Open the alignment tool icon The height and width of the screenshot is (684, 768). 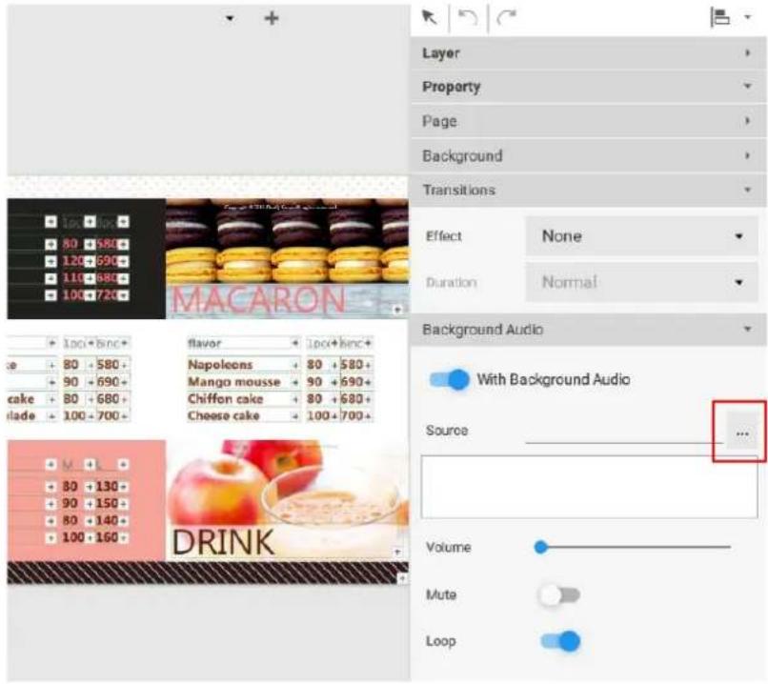[x=720, y=18]
